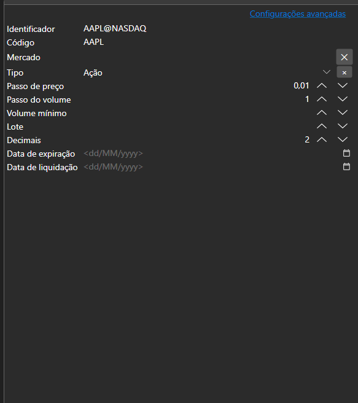Increase Volume mínimo value
Image resolution: width=358 pixels, height=403 pixels.
click(322, 112)
